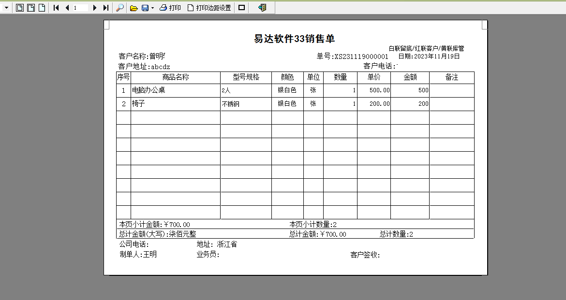
Task: Click the second page-view icon in toolbar
Action: [x=30, y=8]
